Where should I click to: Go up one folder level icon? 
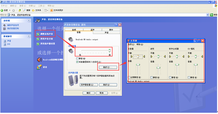pos(20,10)
